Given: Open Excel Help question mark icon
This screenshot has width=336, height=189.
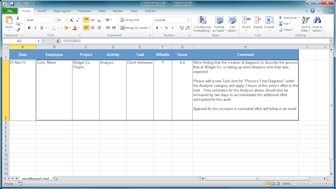Looking at the screenshot, I should pos(313,11).
